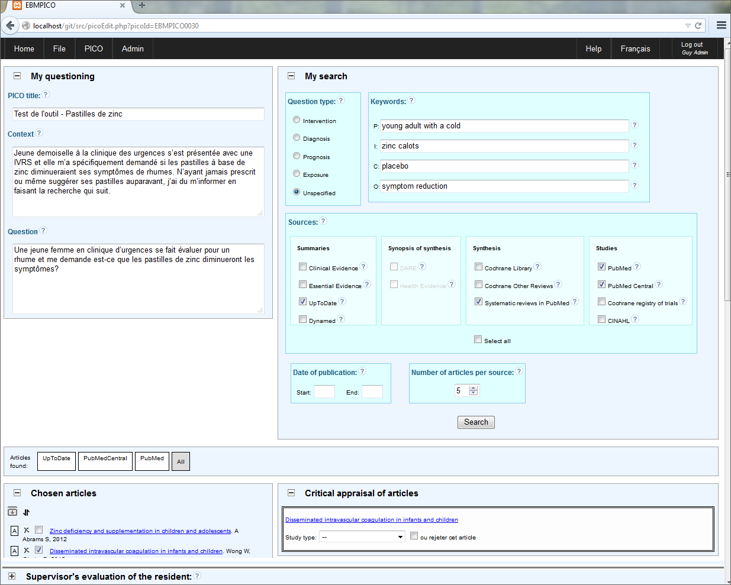This screenshot has width=731, height=585.
Task: Click the A abstract icon beside Zinc deficiency article
Action: click(14, 531)
